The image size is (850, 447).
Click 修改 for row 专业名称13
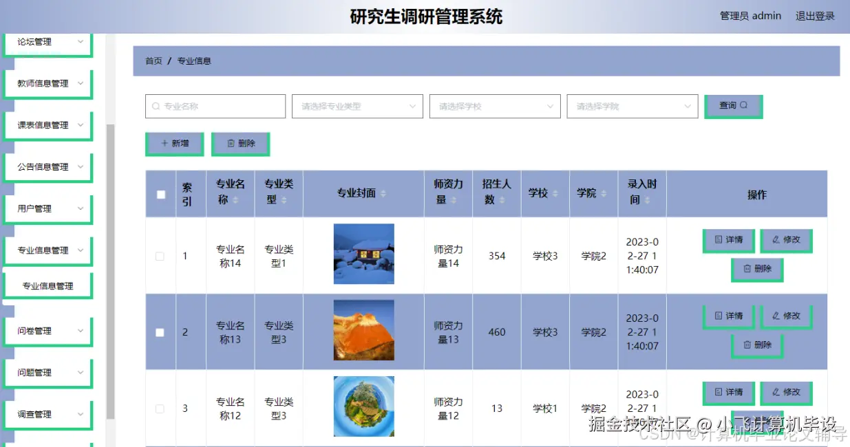785,316
